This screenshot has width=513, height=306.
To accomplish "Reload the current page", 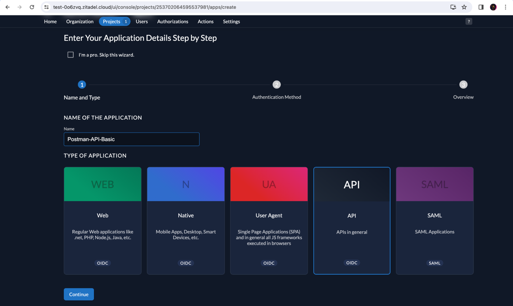I will tap(32, 7).
